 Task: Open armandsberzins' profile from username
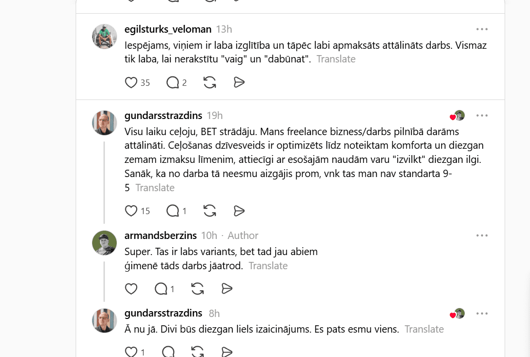[161, 236]
